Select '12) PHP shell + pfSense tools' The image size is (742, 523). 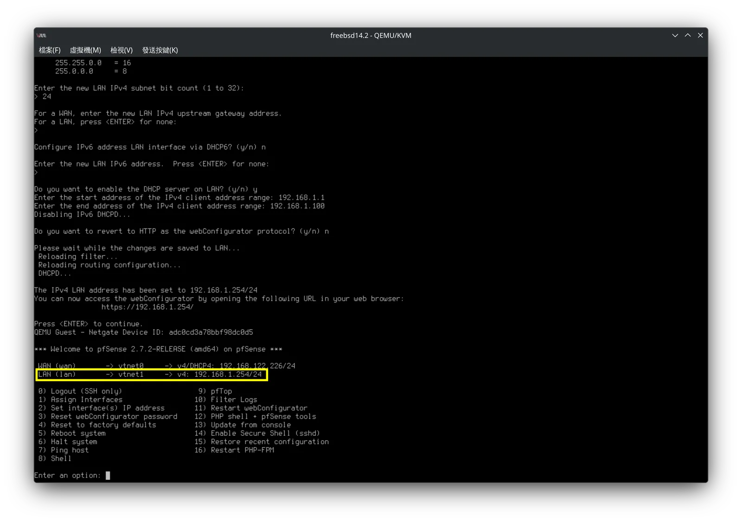(x=255, y=416)
